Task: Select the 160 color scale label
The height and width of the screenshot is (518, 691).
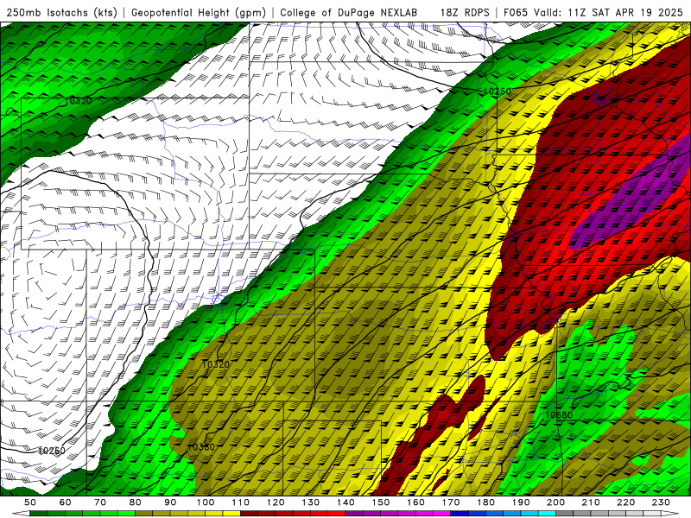Action: 415,502
